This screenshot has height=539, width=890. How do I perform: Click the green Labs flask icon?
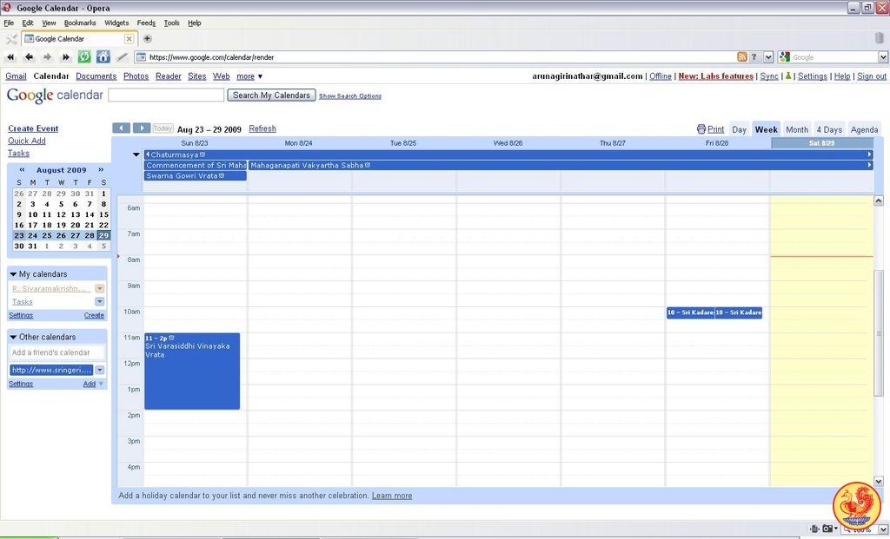(787, 76)
